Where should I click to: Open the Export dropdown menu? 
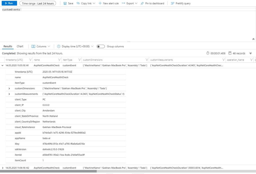(x=129, y=3)
